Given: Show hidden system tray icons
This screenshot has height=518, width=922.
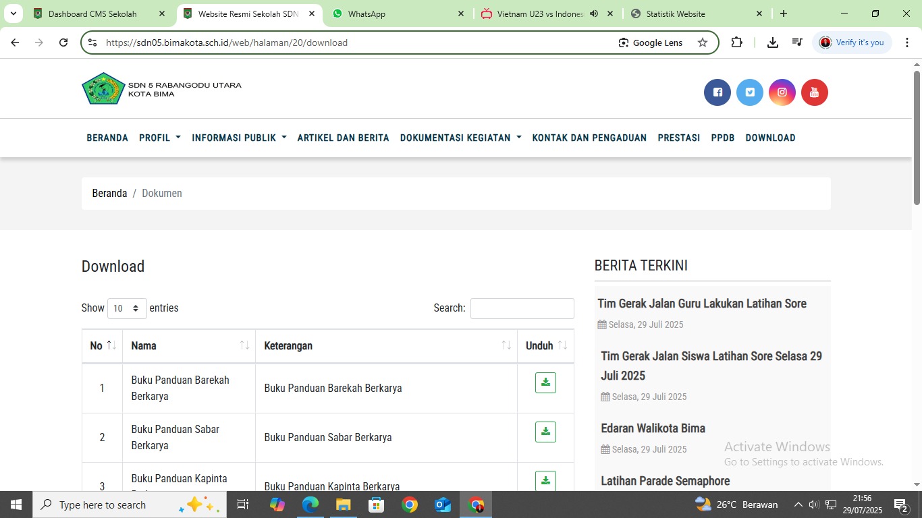Looking at the screenshot, I should [798, 505].
